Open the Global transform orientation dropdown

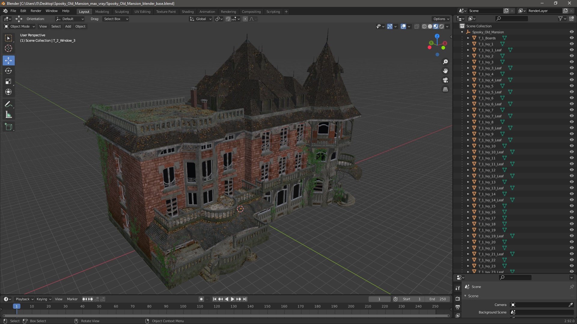pos(200,19)
